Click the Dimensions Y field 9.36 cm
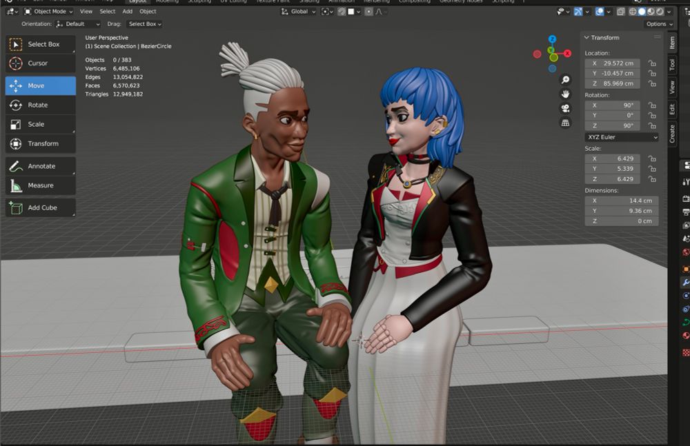This screenshot has height=446, width=690. click(x=622, y=211)
